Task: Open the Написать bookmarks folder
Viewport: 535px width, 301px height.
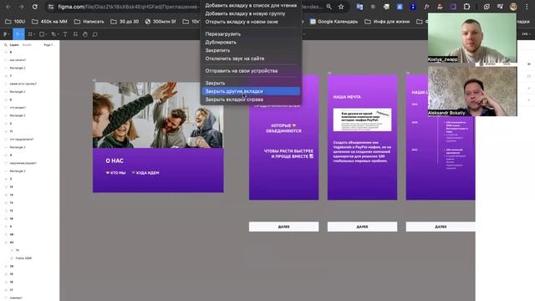Action: point(89,22)
